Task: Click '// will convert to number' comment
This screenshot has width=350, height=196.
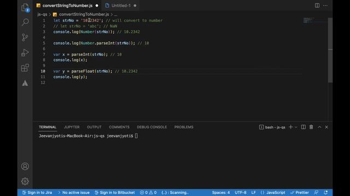Action: pyautogui.click(x=134, y=21)
